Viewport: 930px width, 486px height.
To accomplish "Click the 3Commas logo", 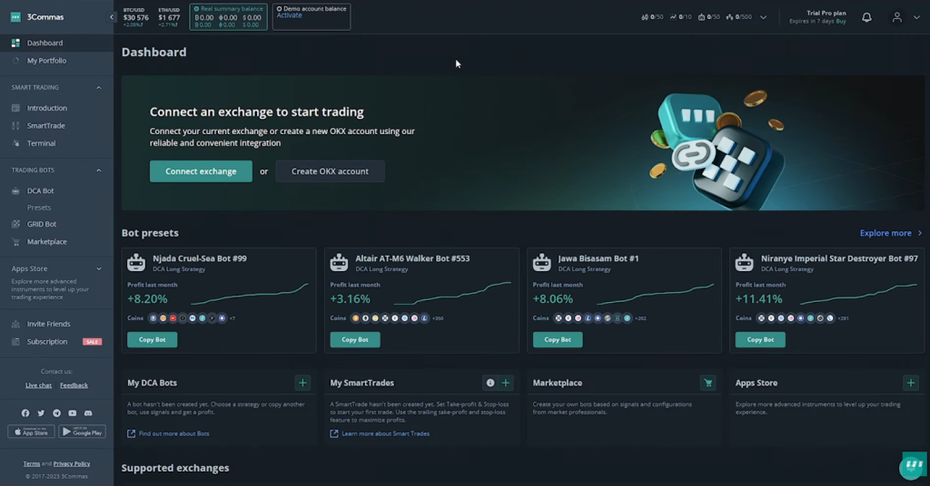I will (x=36, y=17).
